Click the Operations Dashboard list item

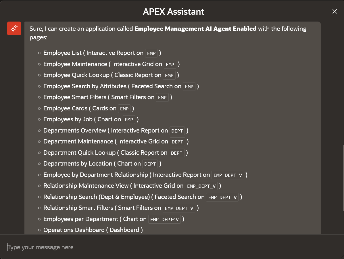coord(93,230)
